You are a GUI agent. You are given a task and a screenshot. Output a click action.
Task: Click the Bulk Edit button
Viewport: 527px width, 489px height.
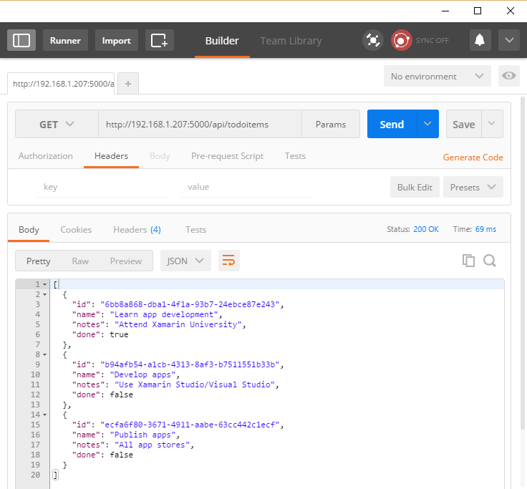click(415, 187)
